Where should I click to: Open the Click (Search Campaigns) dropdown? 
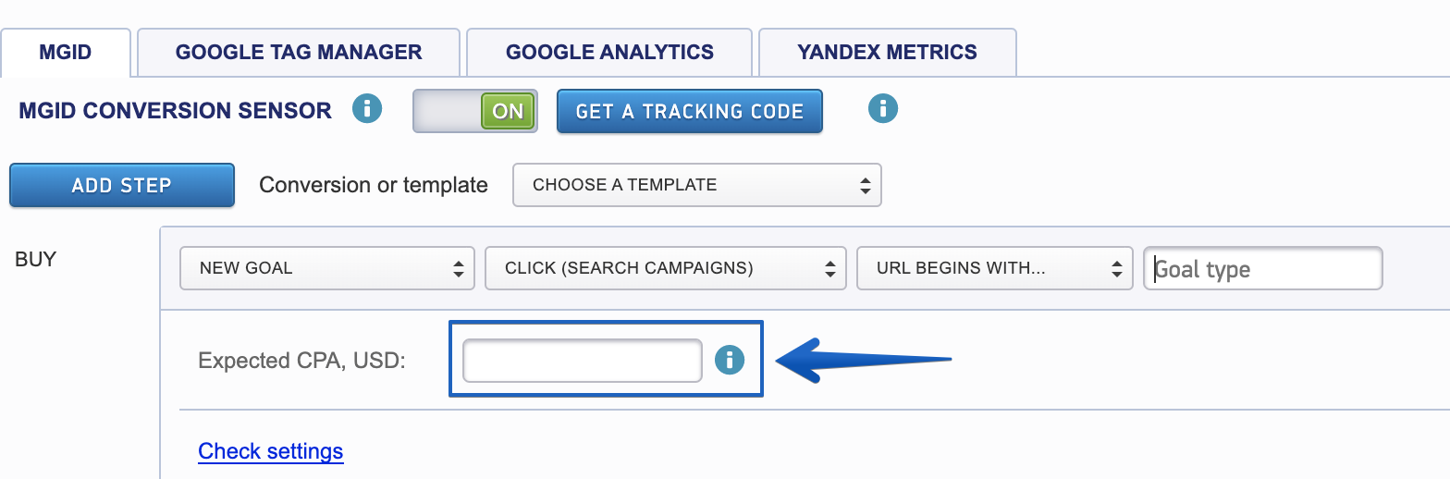666,268
